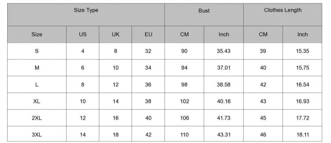Select bust CM value 102
Screen dimensions: 331x143
(x=184, y=101)
